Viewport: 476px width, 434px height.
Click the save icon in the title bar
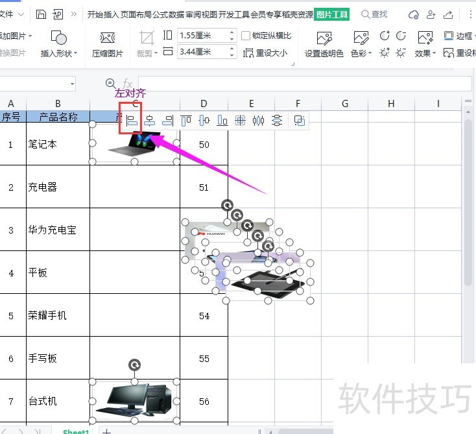(42, 14)
